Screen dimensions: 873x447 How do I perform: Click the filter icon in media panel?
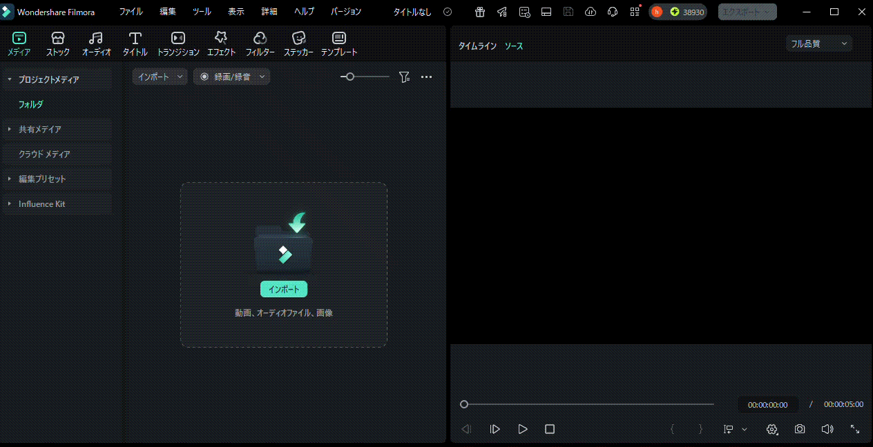404,77
